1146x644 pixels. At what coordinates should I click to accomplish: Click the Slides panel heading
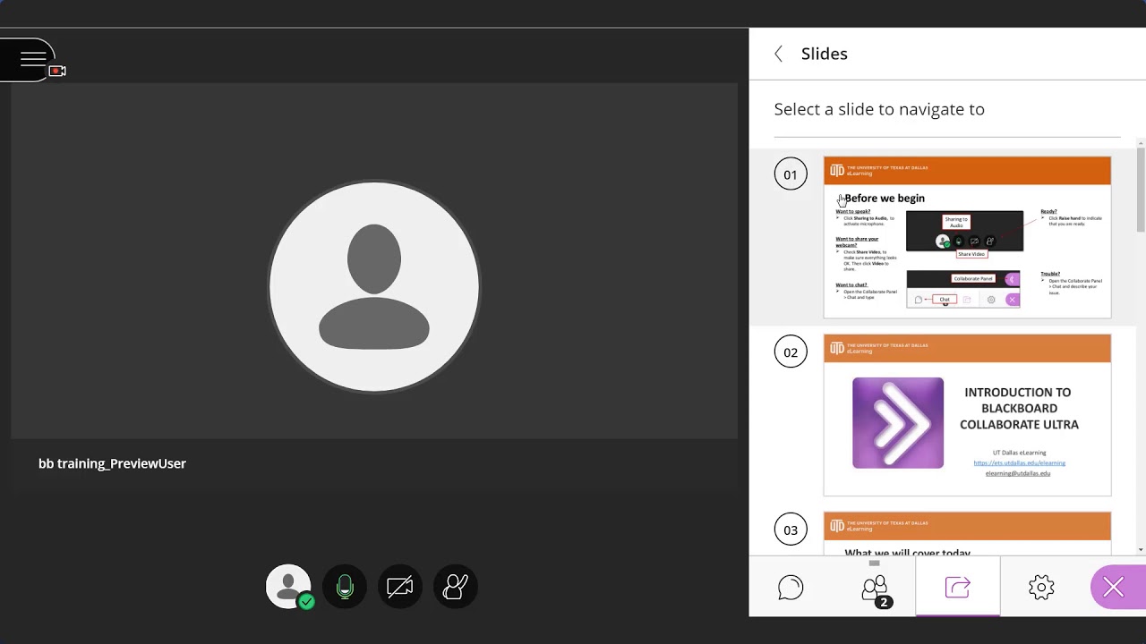825,54
